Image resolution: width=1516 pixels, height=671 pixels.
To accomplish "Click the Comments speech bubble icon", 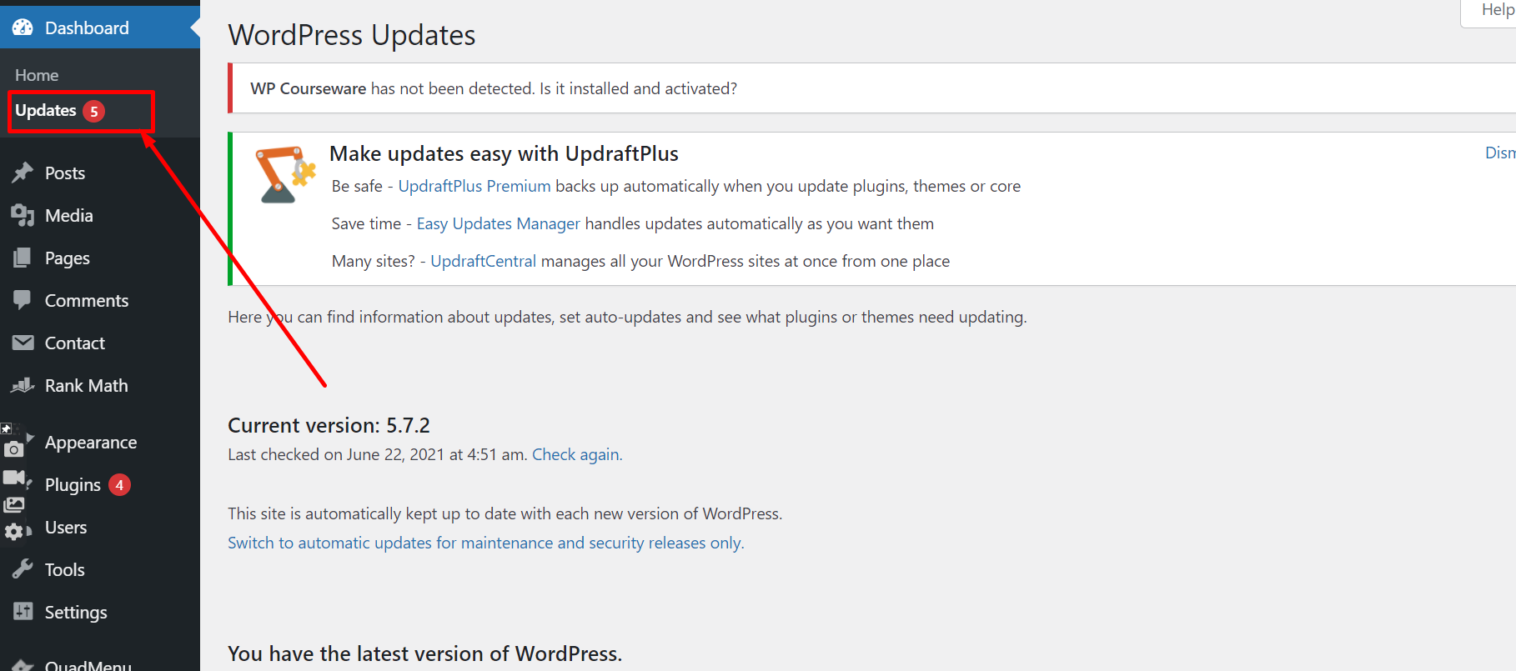I will tap(23, 300).
